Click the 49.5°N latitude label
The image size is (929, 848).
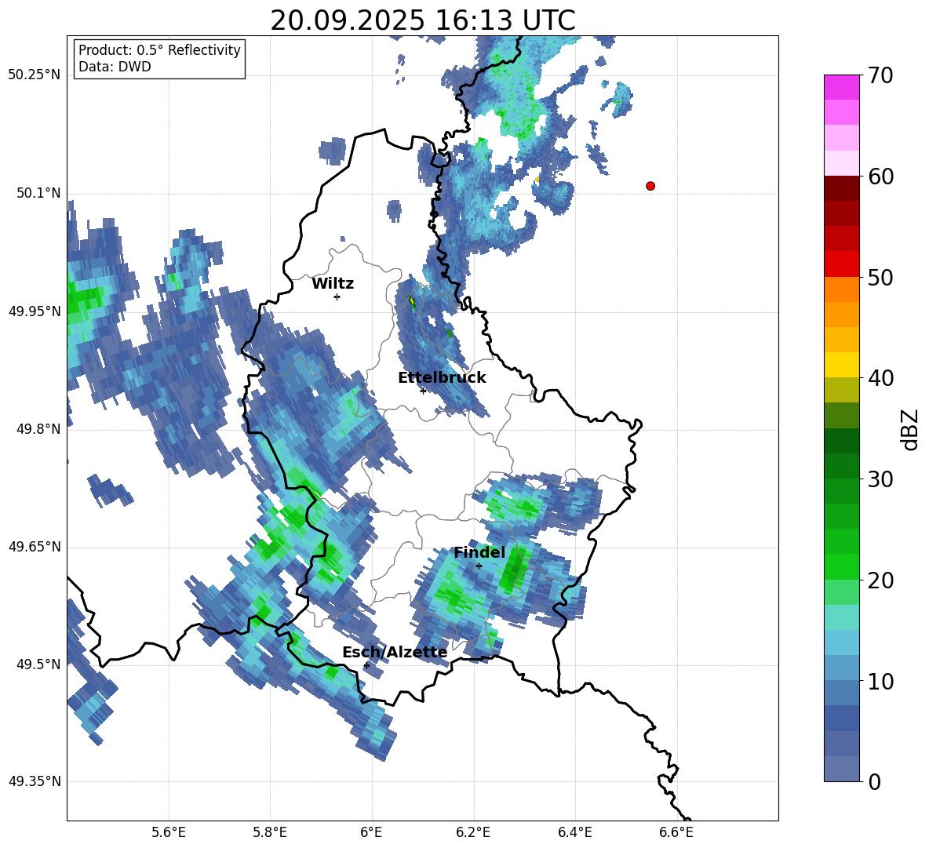(x=38, y=664)
